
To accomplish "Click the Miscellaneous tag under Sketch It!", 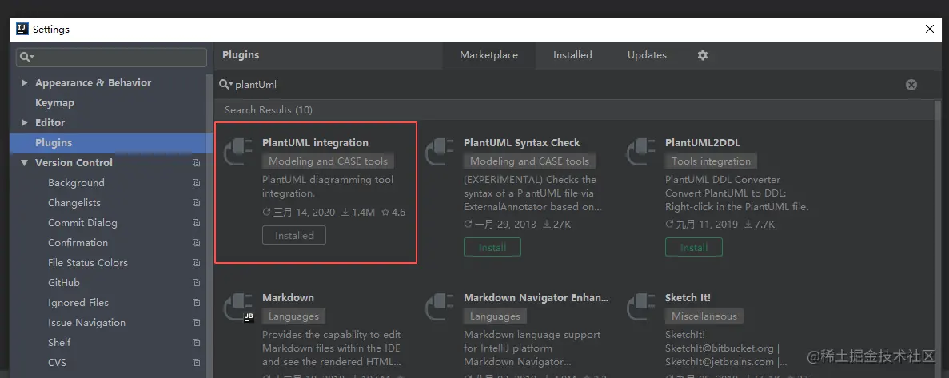I will pos(704,316).
